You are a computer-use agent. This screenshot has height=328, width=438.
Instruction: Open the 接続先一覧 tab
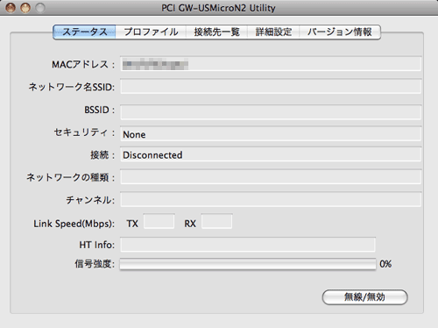216,32
